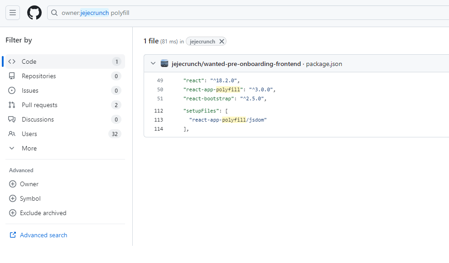Collapse the package.json result
The width and height of the screenshot is (449, 263).
click(x=153, y=63)
